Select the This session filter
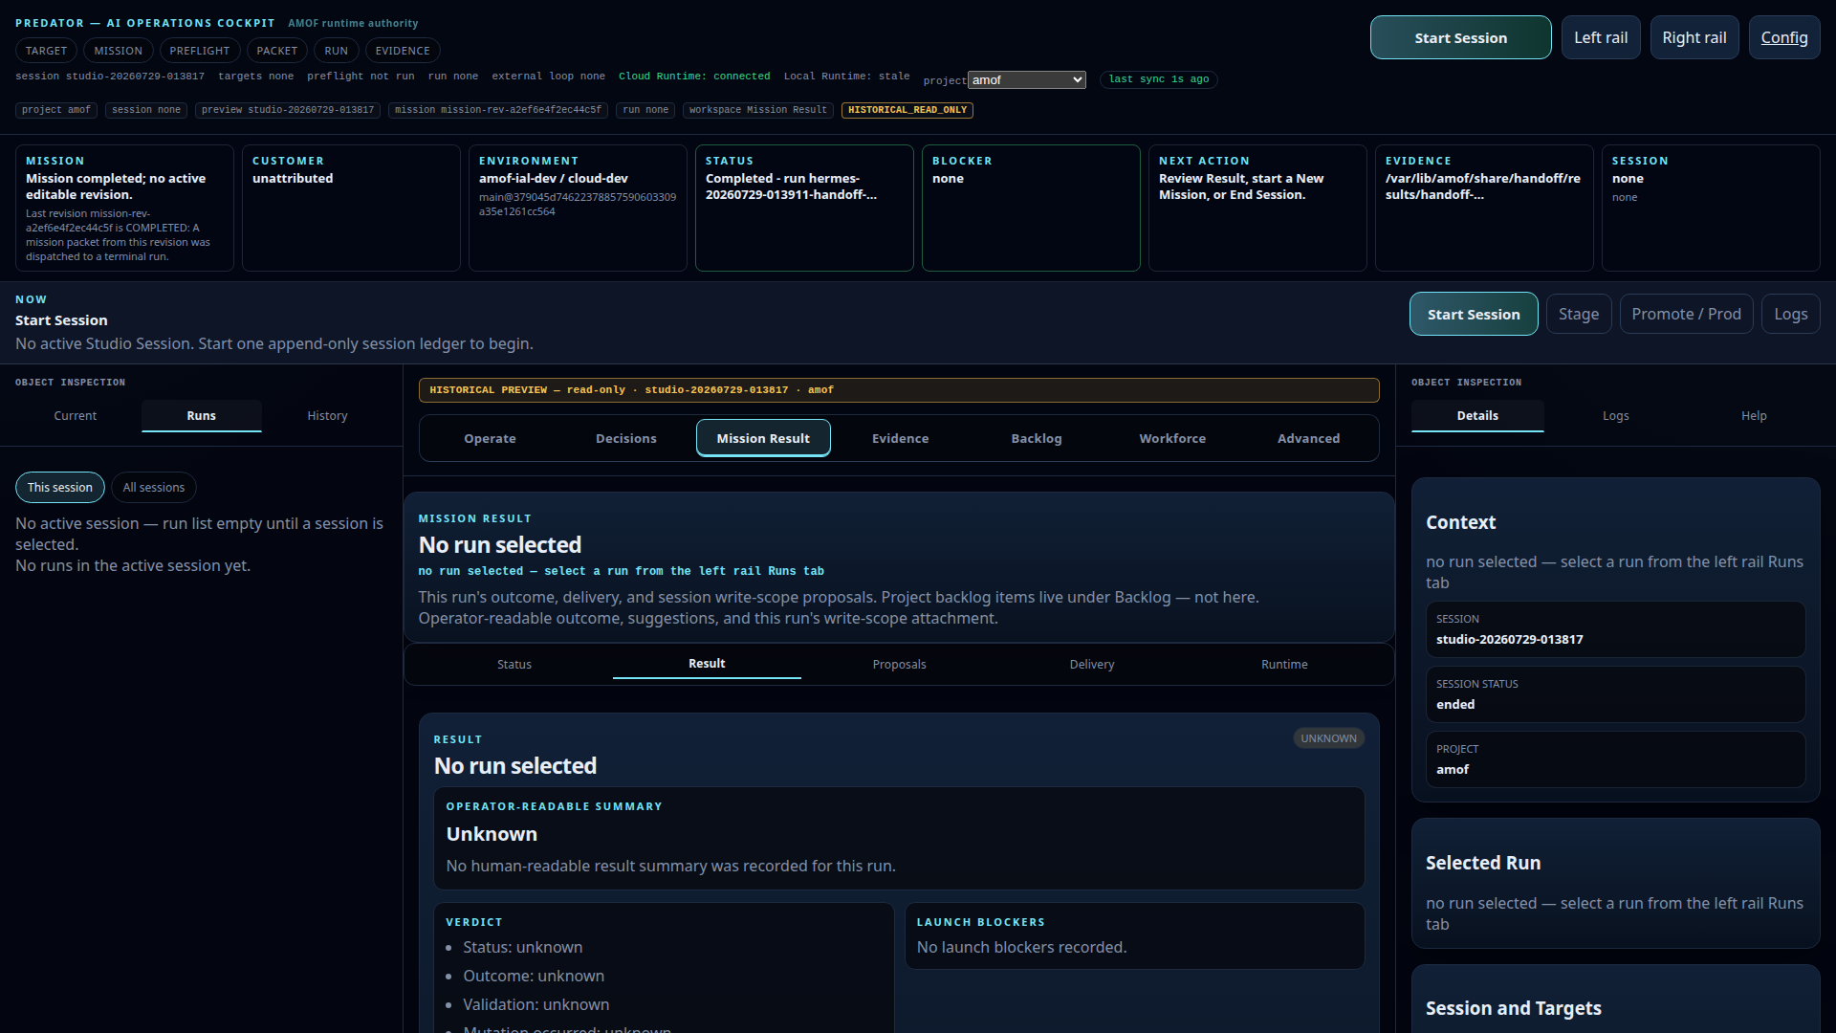This screenshot has width=1836, height=1033. [x=60, y=488]
